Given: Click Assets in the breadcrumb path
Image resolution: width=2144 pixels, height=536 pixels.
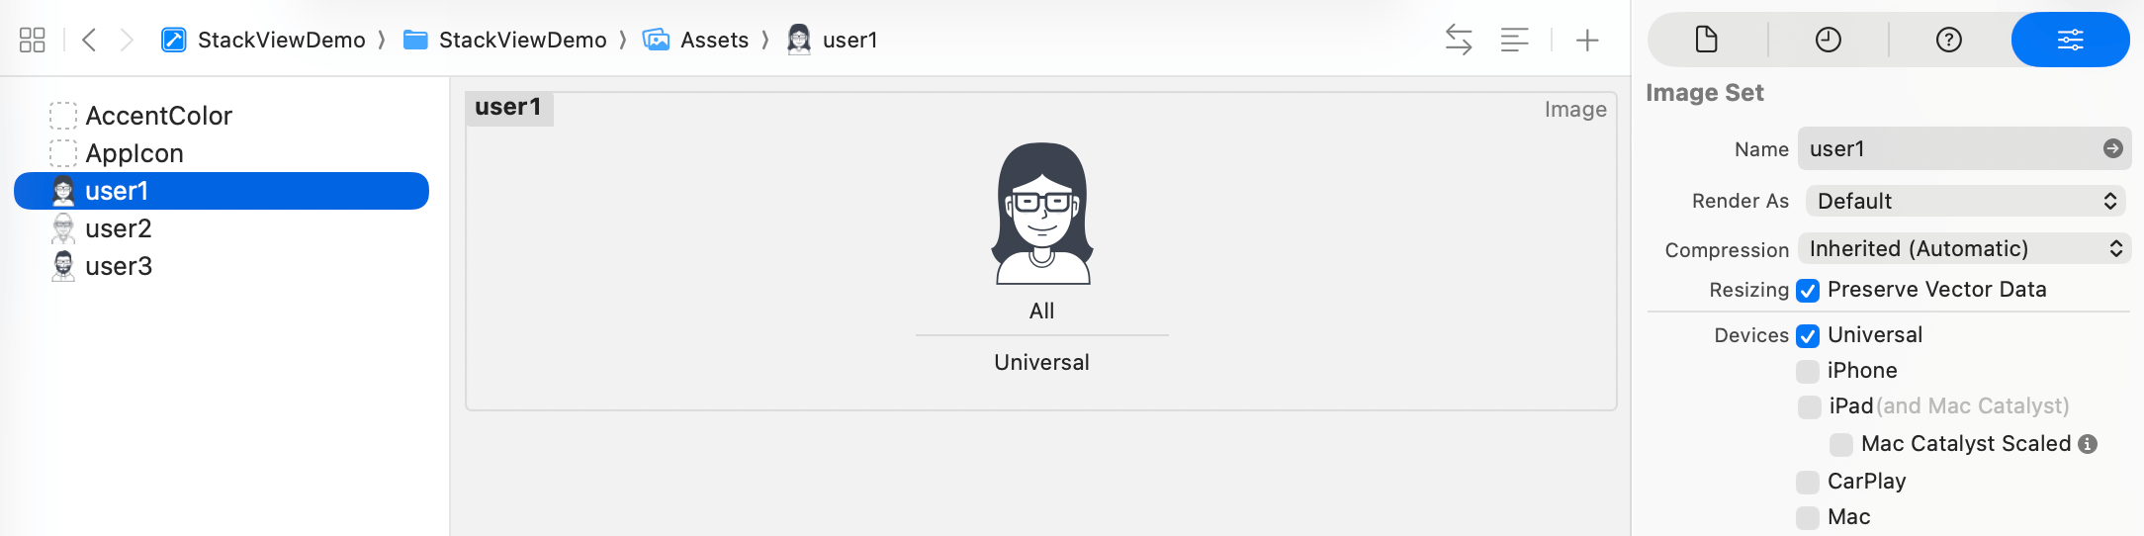Looking at the screenshot, I should (x=713, y=40).
